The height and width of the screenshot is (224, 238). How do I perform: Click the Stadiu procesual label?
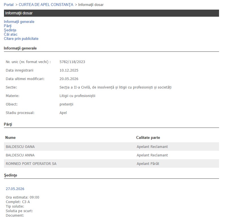20,113
